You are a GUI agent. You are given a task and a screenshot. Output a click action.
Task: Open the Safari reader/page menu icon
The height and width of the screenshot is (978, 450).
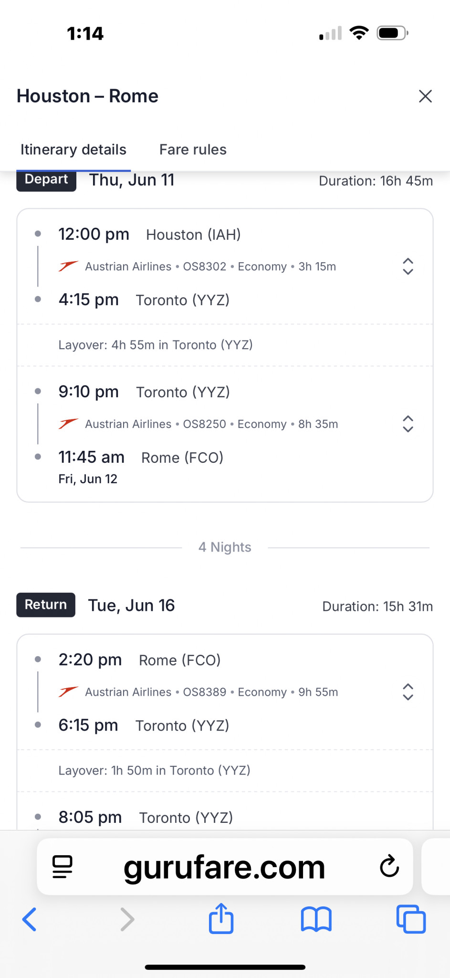(62, 867)
